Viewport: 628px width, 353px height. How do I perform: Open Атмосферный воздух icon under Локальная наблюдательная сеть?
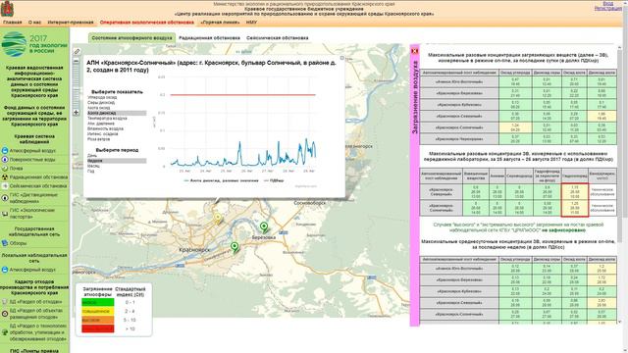click(x=5, y=270)
